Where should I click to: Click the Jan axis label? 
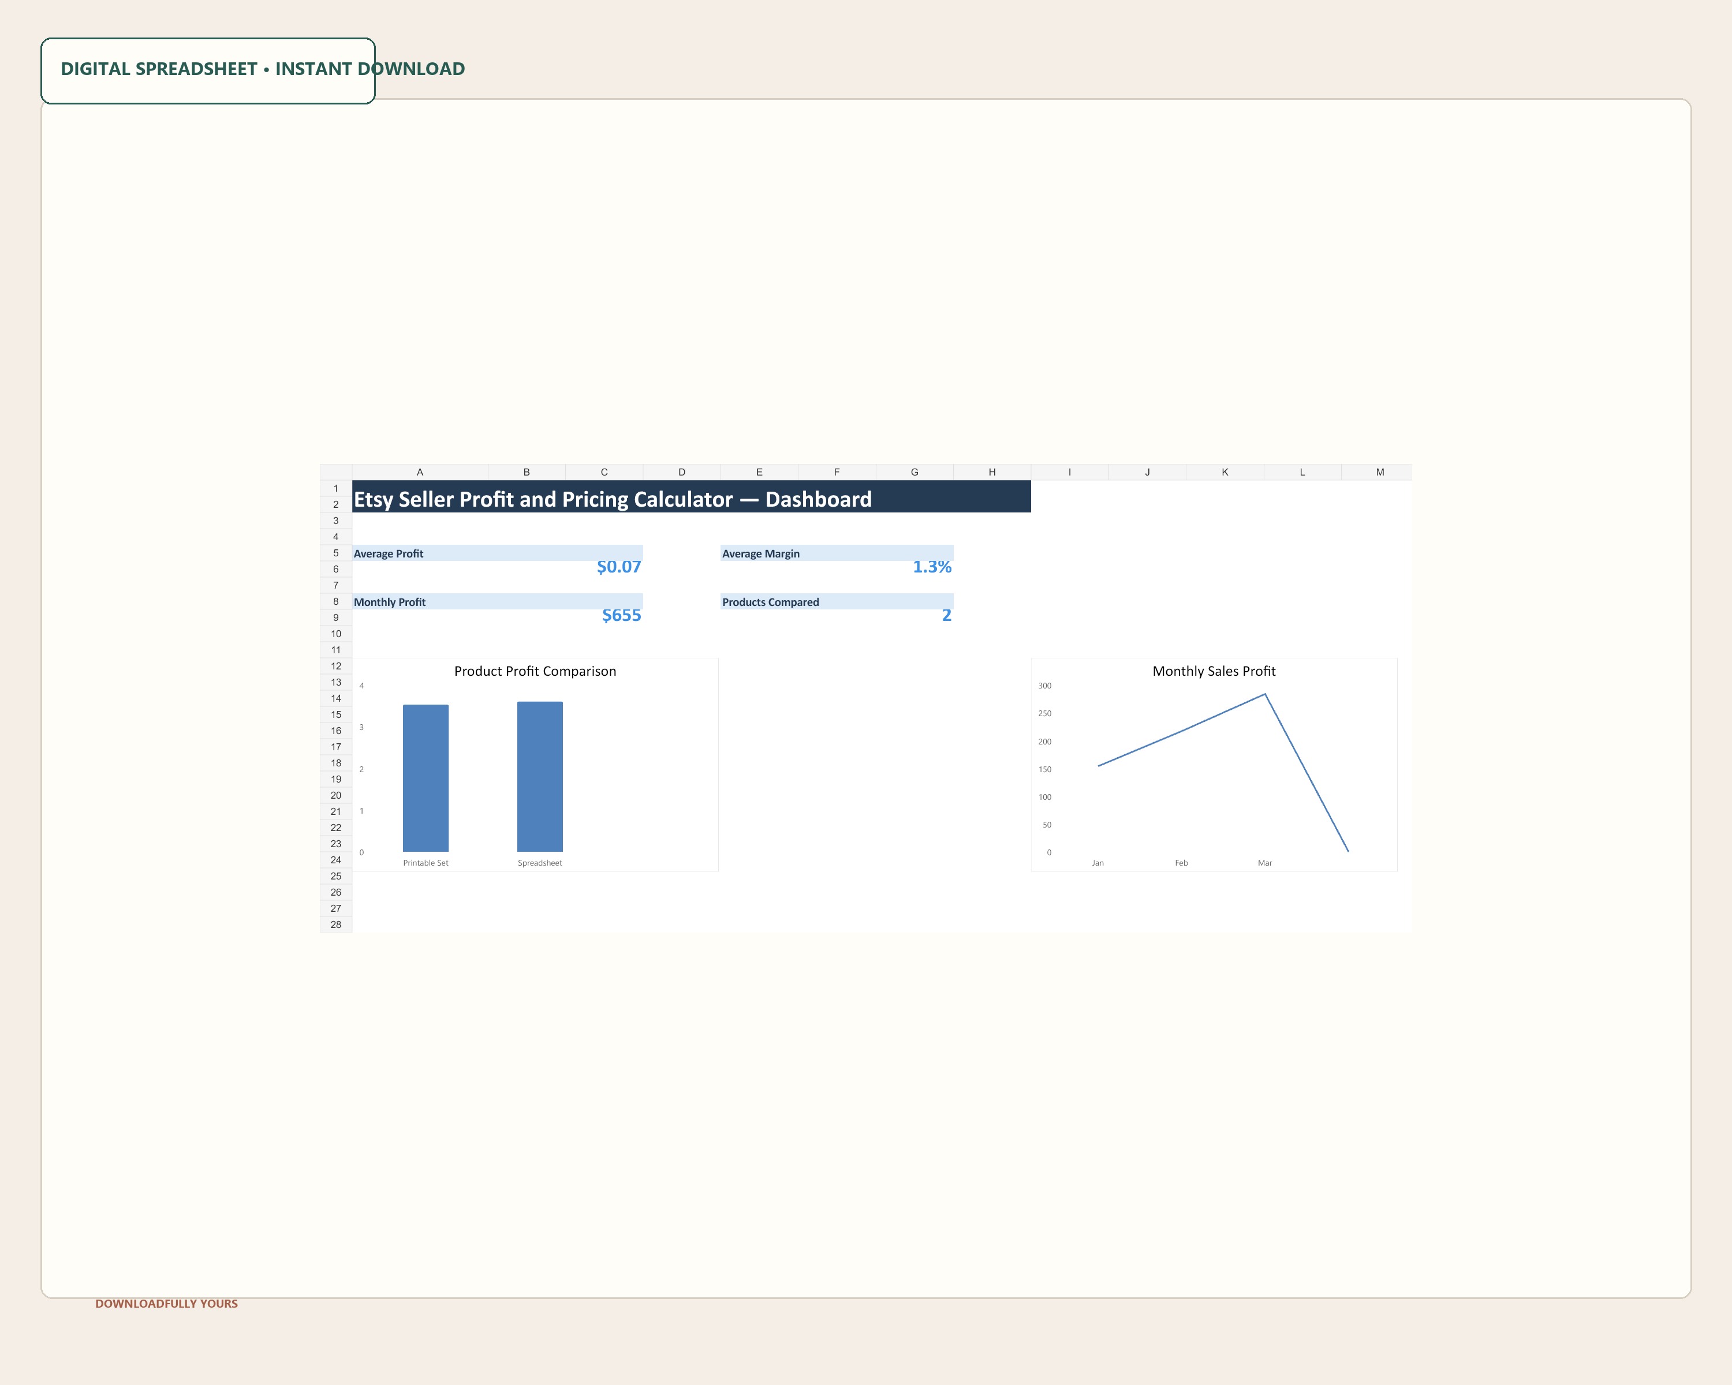pyautogui.click(x=1098, y=863)
